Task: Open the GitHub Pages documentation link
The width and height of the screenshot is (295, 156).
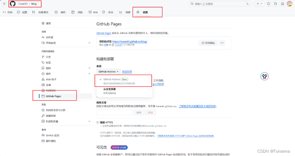Action: pos(104,33)
